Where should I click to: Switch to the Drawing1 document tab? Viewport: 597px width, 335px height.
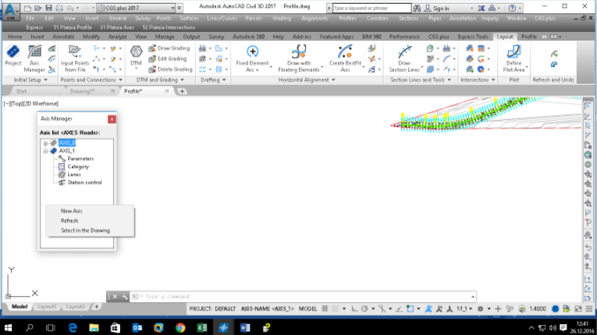coord(83,91)
